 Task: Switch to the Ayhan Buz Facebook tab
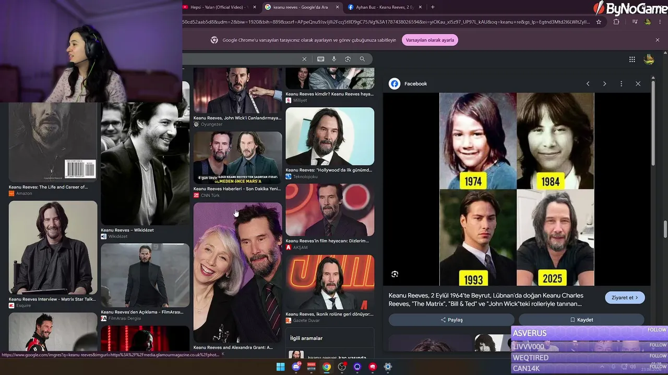tap(384, 7)
